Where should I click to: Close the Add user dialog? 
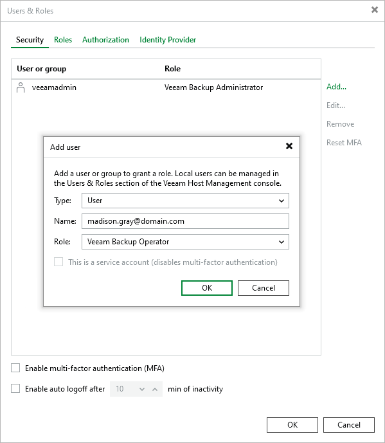pyautogui.click(x=289, y=146)
